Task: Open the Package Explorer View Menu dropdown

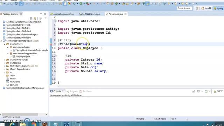Action: (x=45, y=18)
